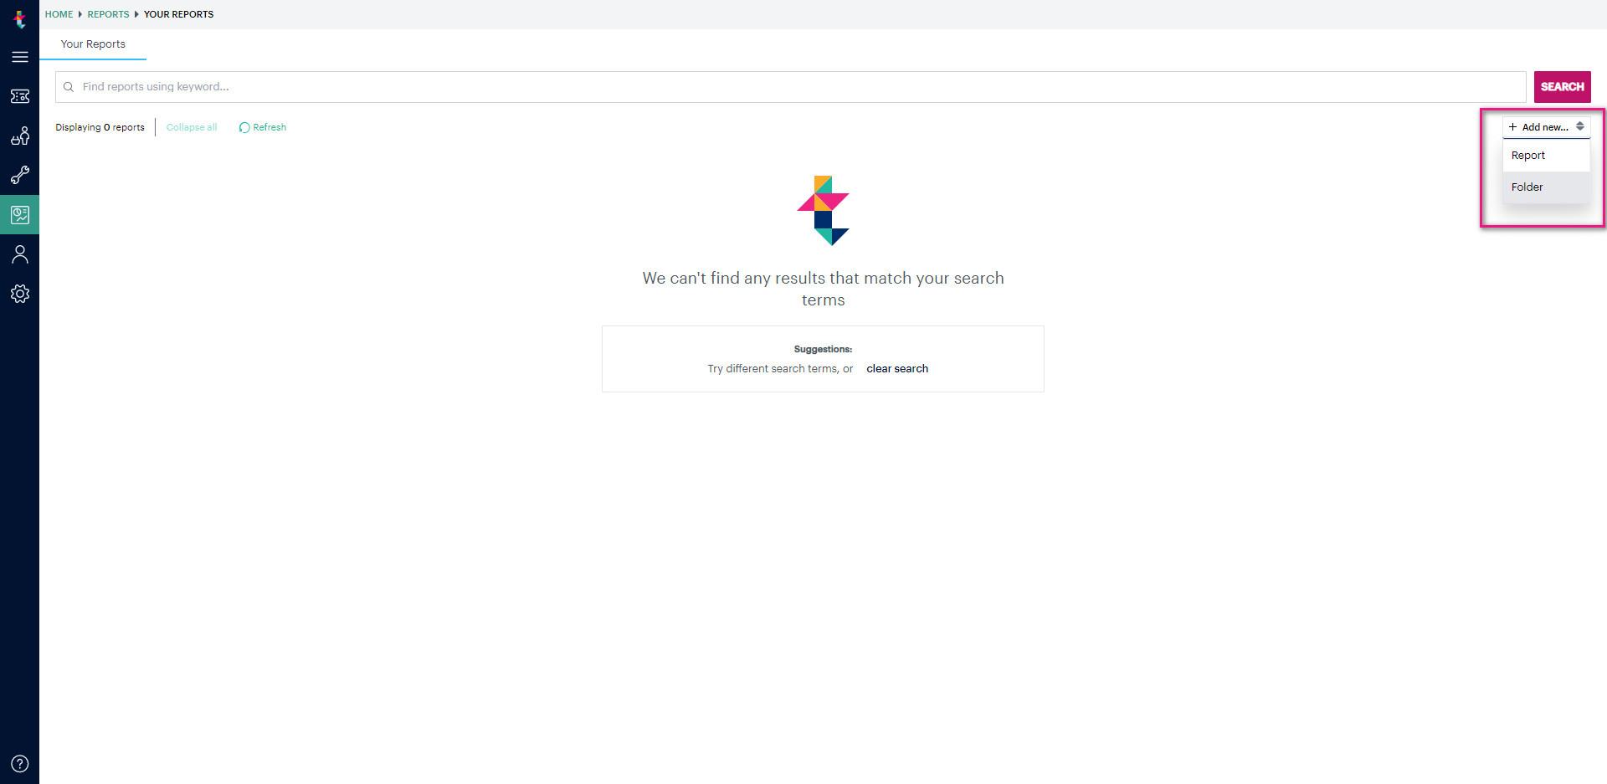Select Folder from the Add new menu
Image resolution: width=1607 pixels, height=784 pixels.
[x=1527, y=187]
